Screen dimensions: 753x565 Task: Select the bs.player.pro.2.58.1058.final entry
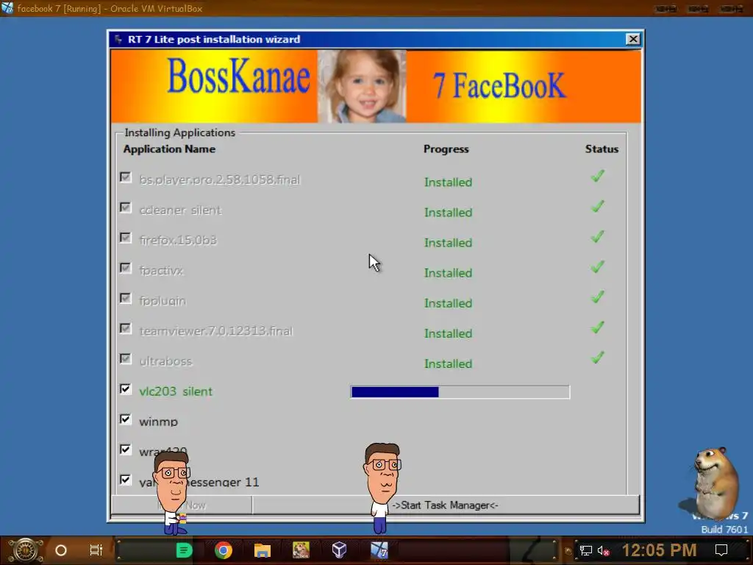tap(219, 180)
